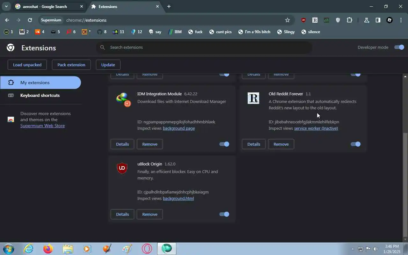Open Details for uBlock Origin
Screen dimensions: 408x255
click(x=122, y=214)
